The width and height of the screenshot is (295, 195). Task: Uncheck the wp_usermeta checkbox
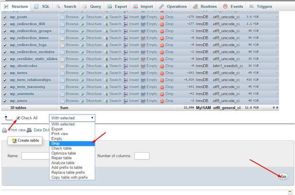[x=5, y=94]
